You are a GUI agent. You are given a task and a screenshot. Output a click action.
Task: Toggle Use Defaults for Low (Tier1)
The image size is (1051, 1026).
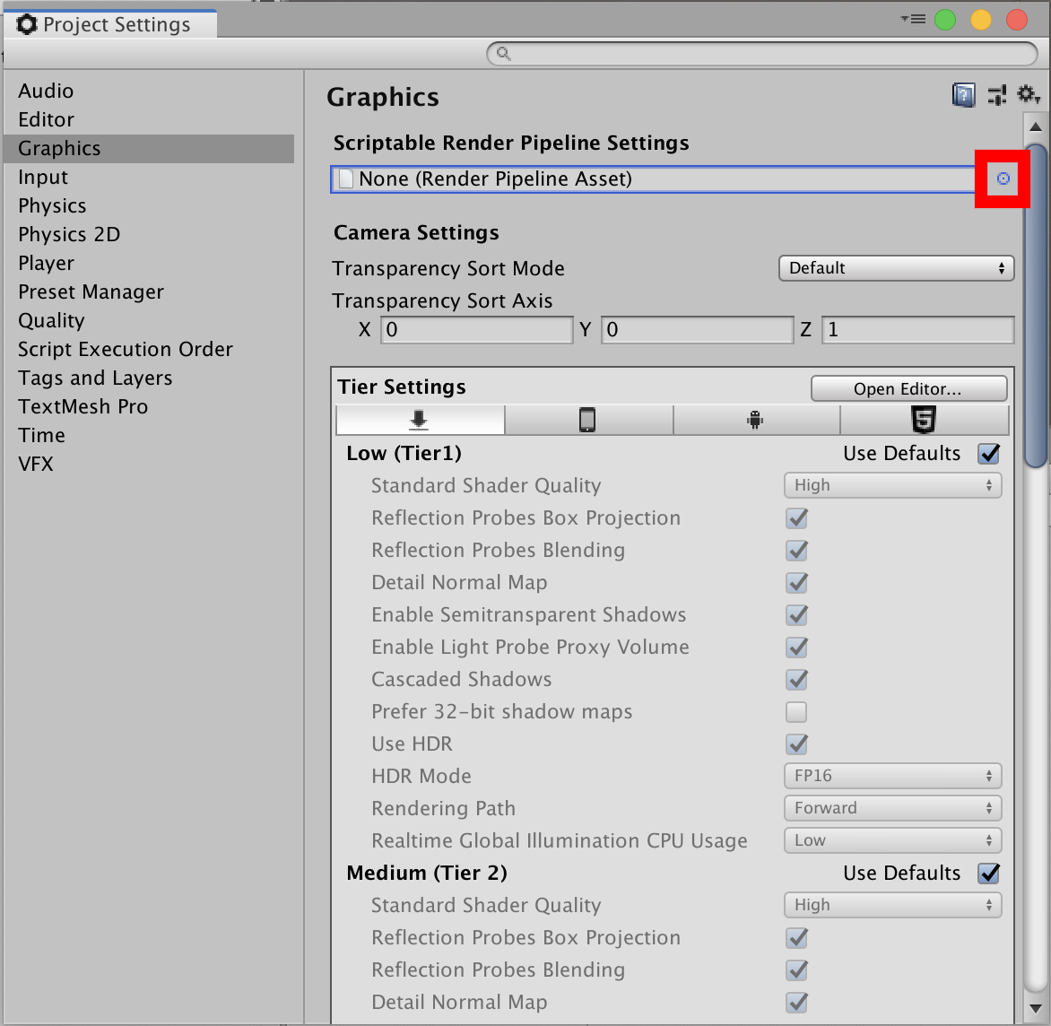pyautogui.click(x=988, y=454)
